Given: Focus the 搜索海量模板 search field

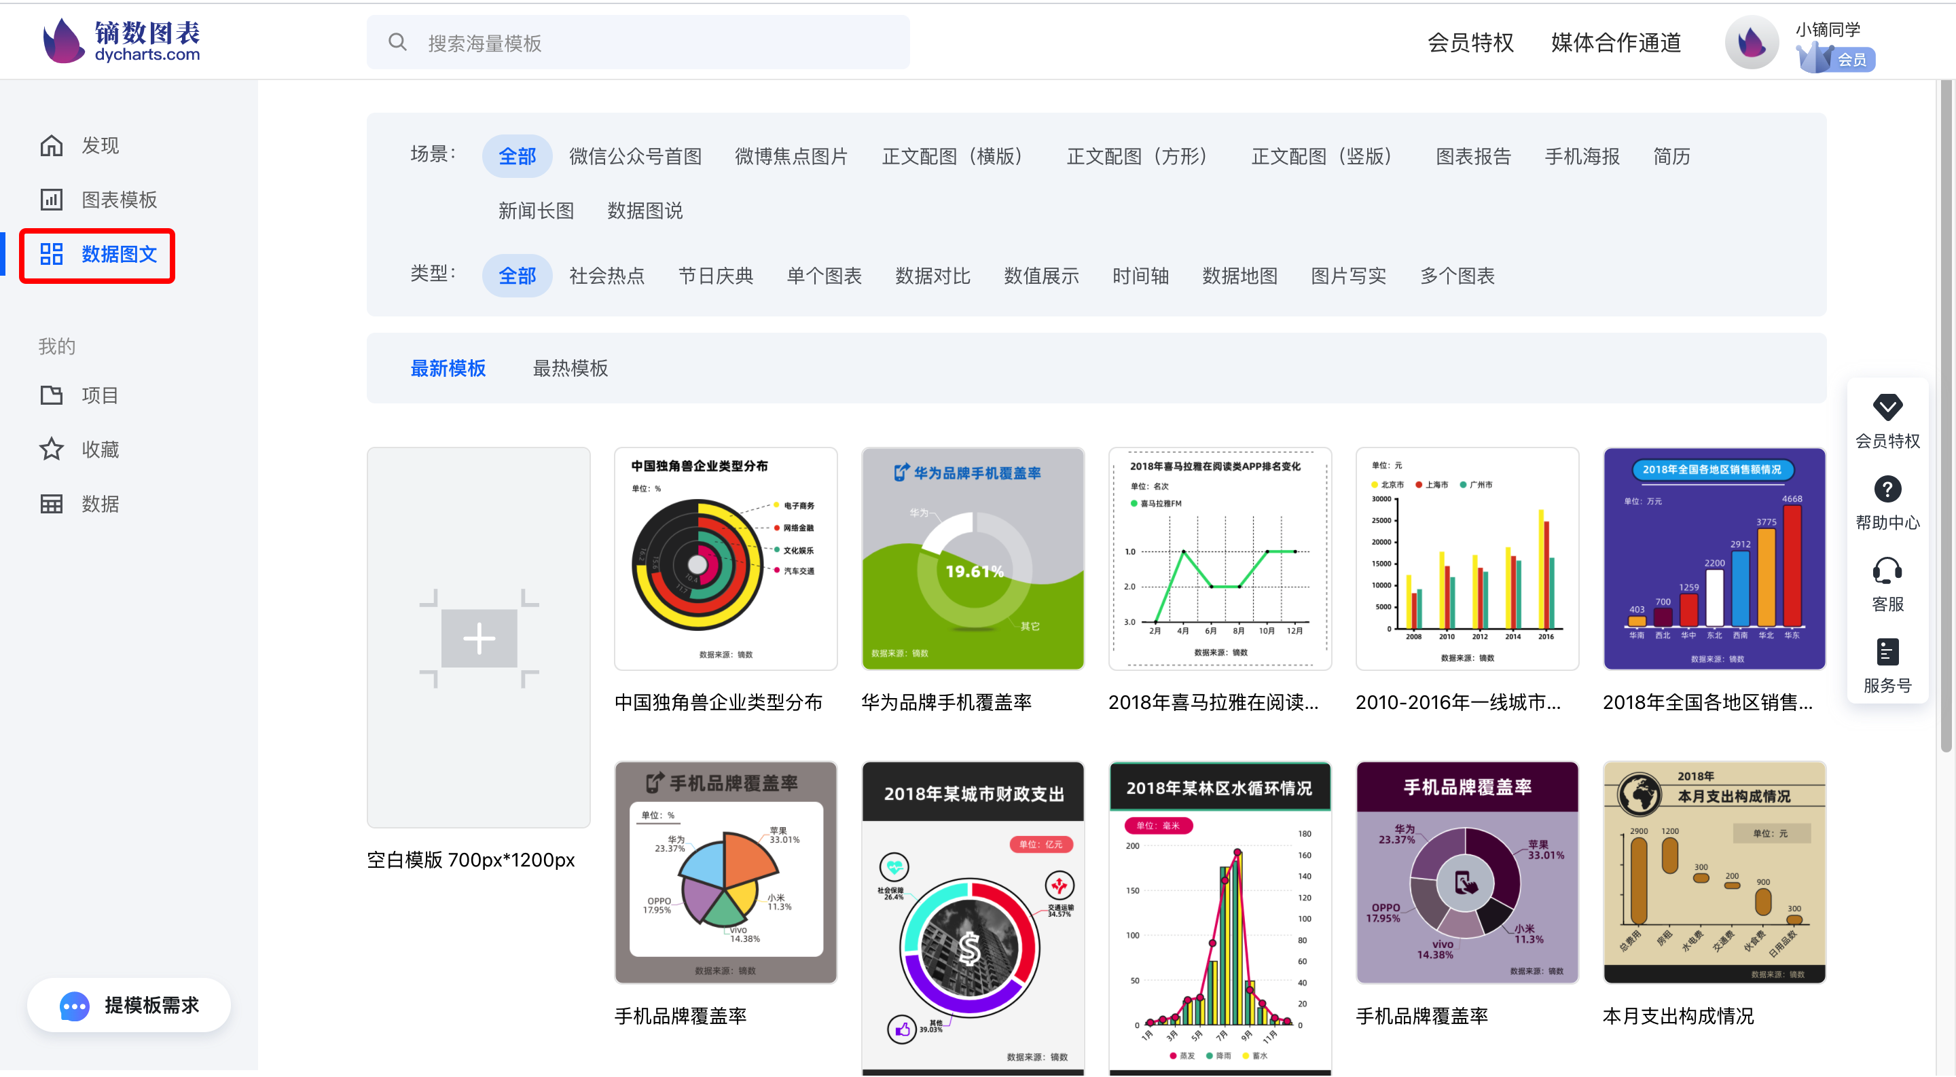Looking at the screenshot, I should tap(638, 43).
